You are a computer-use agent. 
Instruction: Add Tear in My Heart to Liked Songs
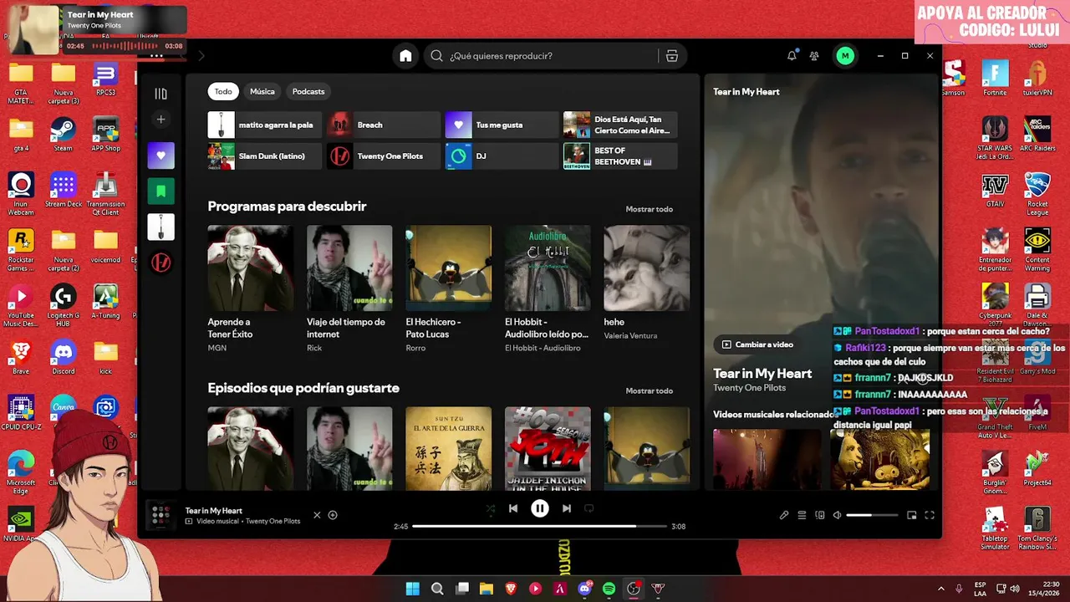coord(333,515)
